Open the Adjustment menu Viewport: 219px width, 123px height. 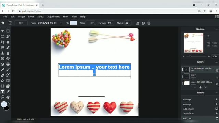click(x=53, y=17)
